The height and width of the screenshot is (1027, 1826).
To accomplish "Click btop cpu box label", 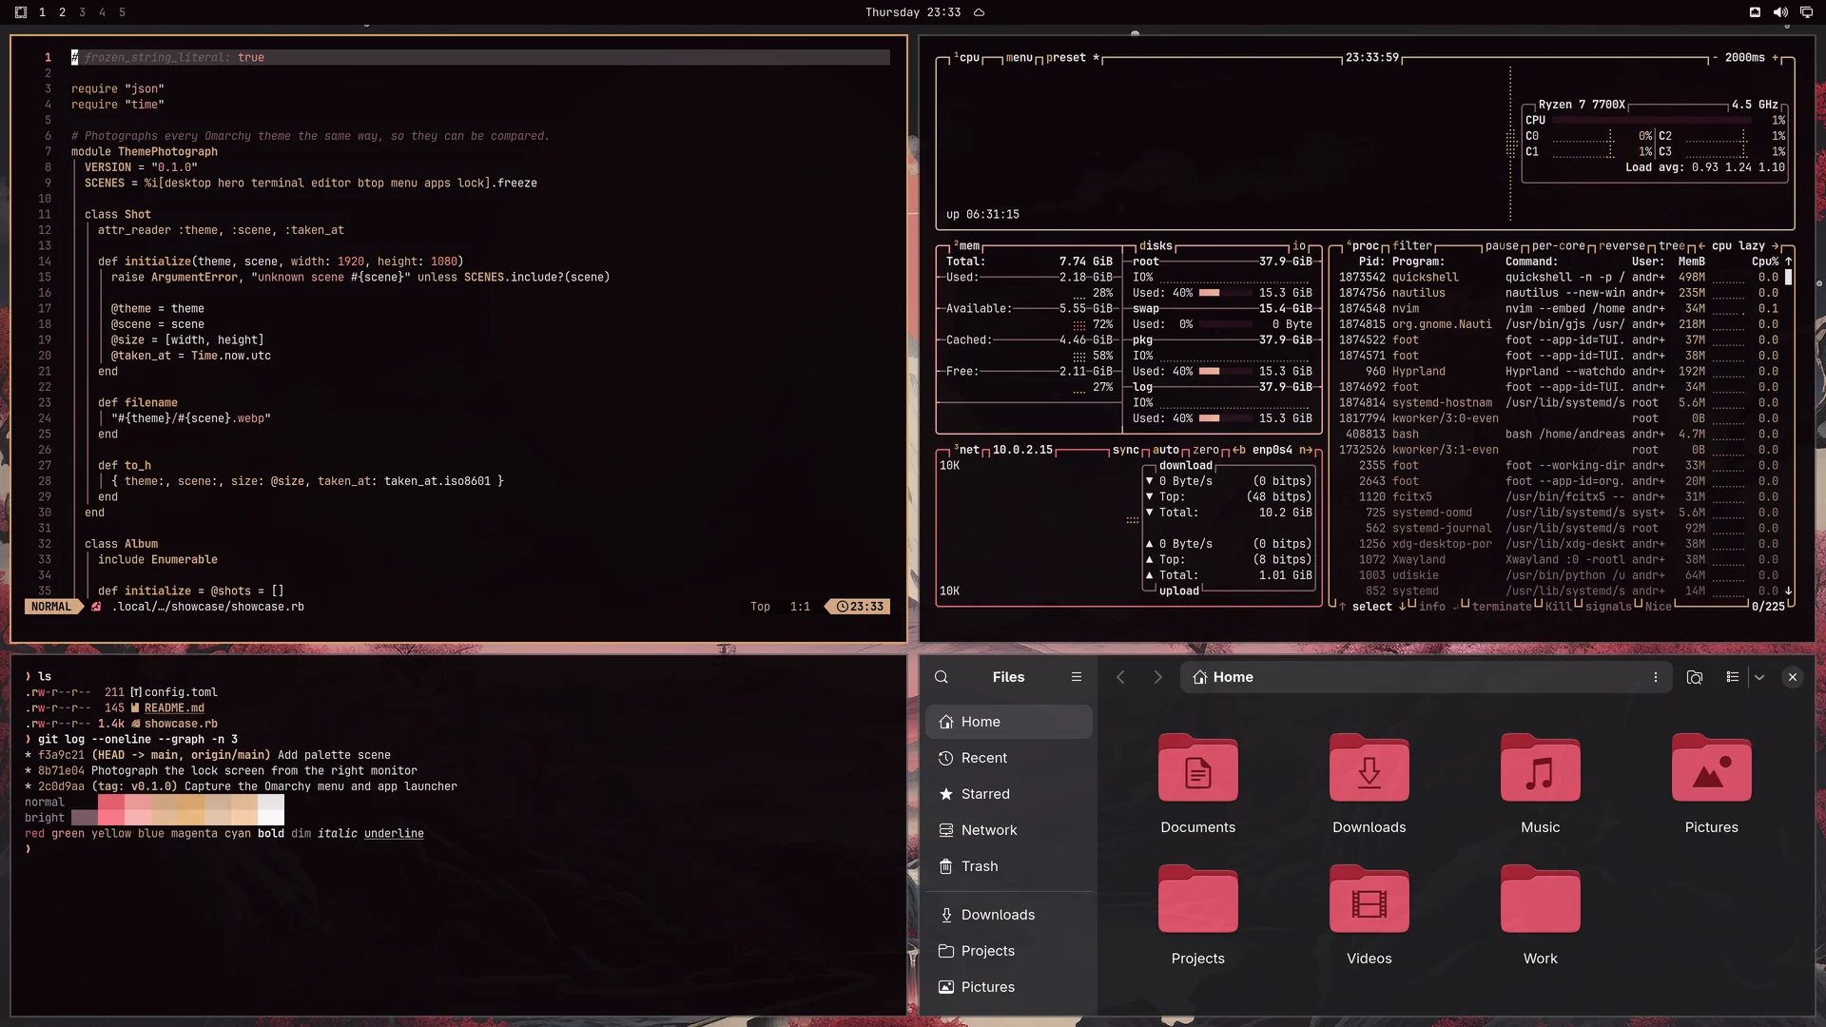I will (x=967, y=58).
